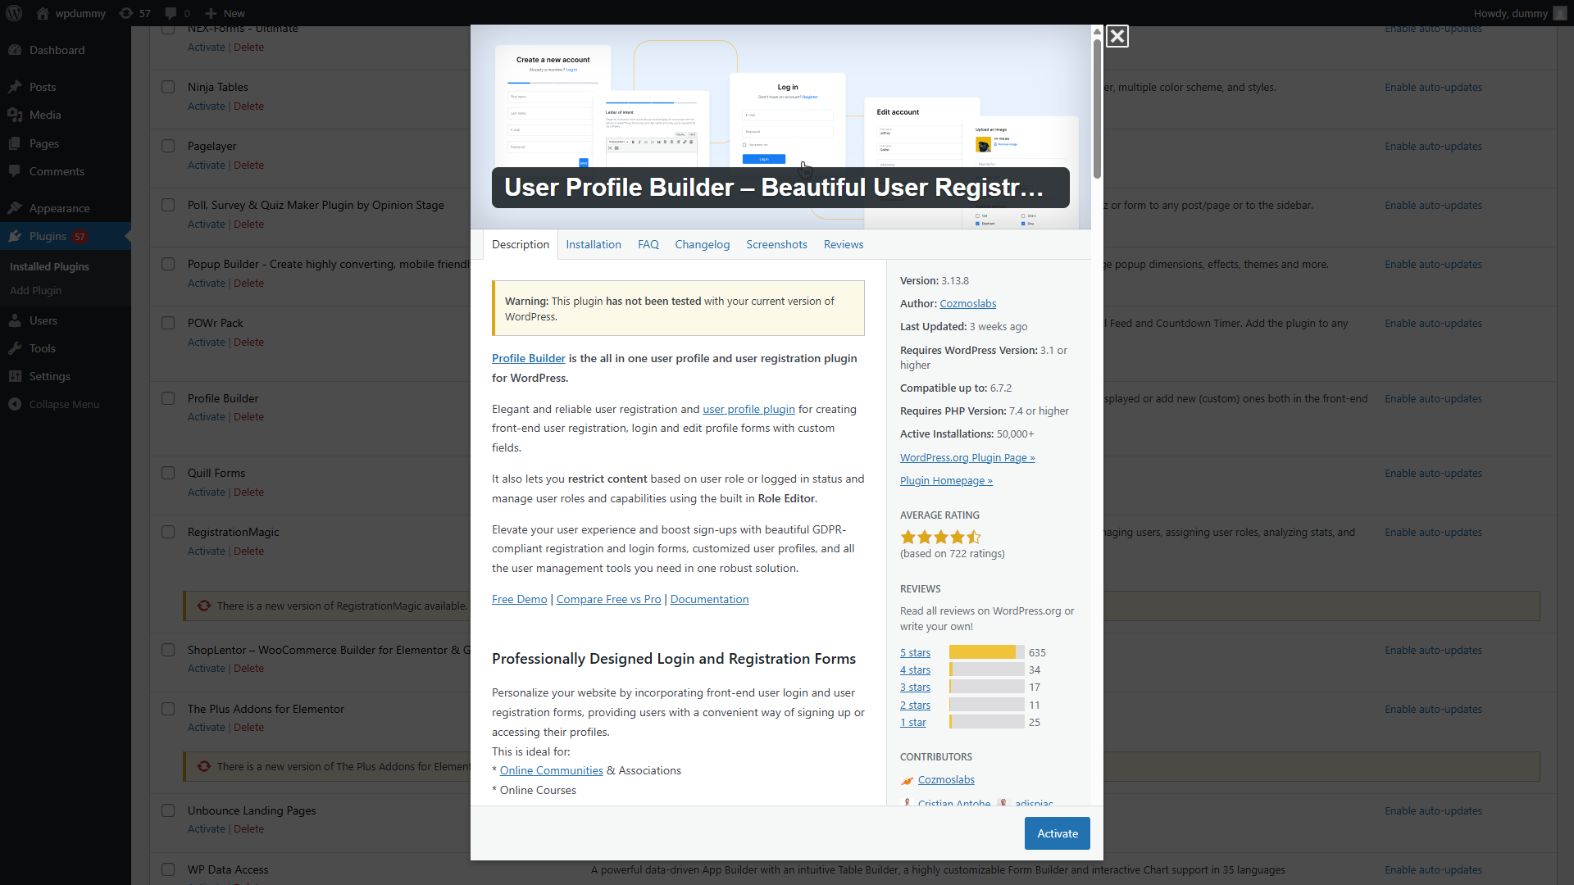Image resolution: width=1574 pixels, height=885 pixels.
Task: Open Add Plugin submenu item
Action: coord(35,290)
